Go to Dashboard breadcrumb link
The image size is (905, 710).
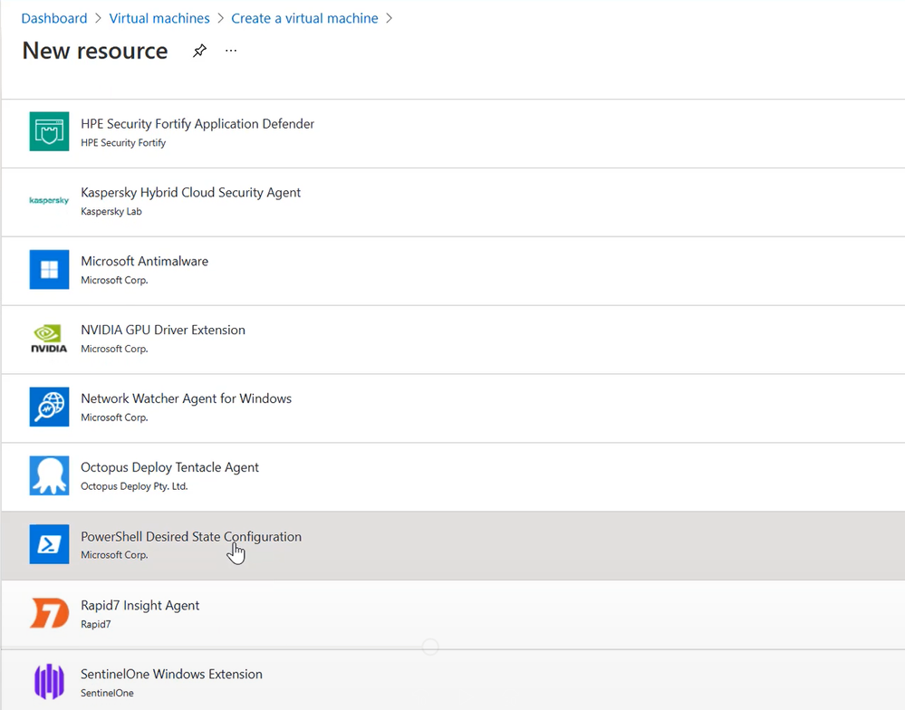54,18
